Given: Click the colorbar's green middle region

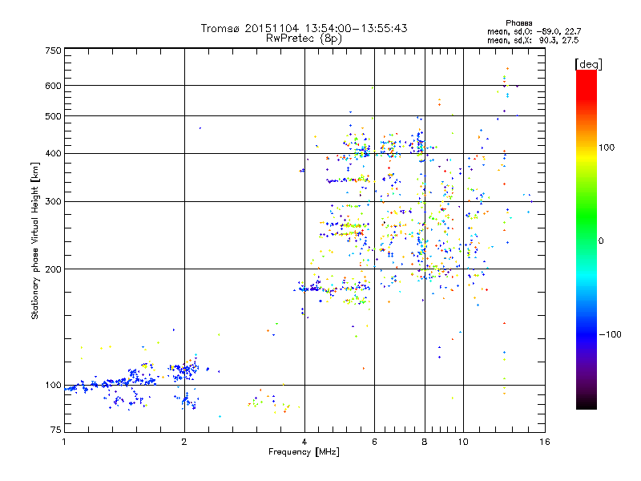Looking at the screenshot, I should coord(587,216).
